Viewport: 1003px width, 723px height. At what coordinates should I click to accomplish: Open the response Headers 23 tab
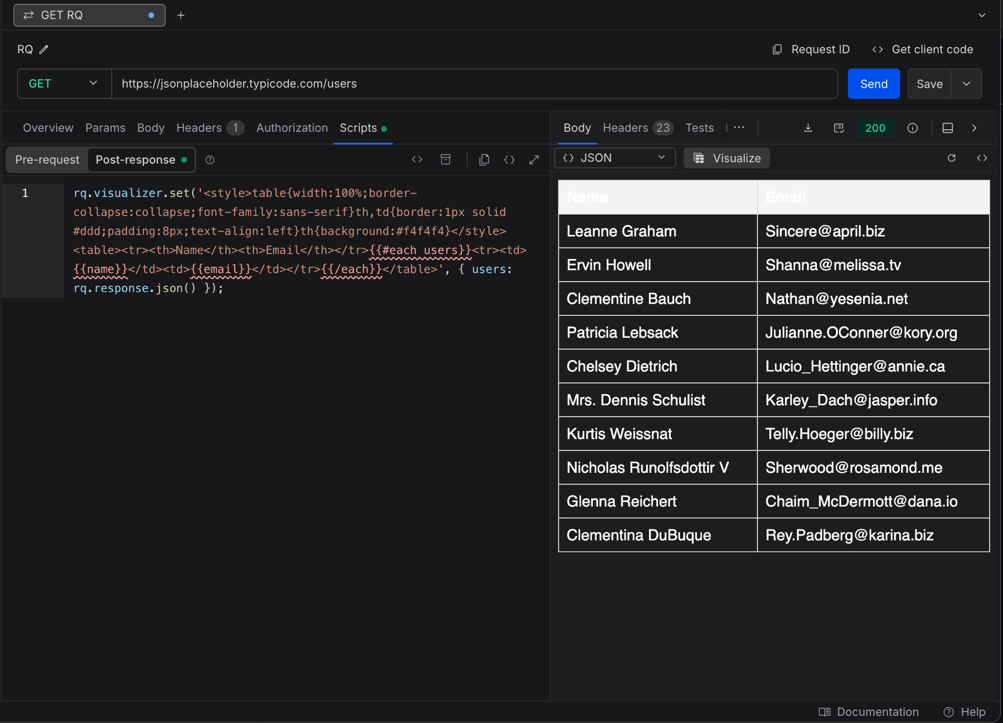[x=637, y=128]
